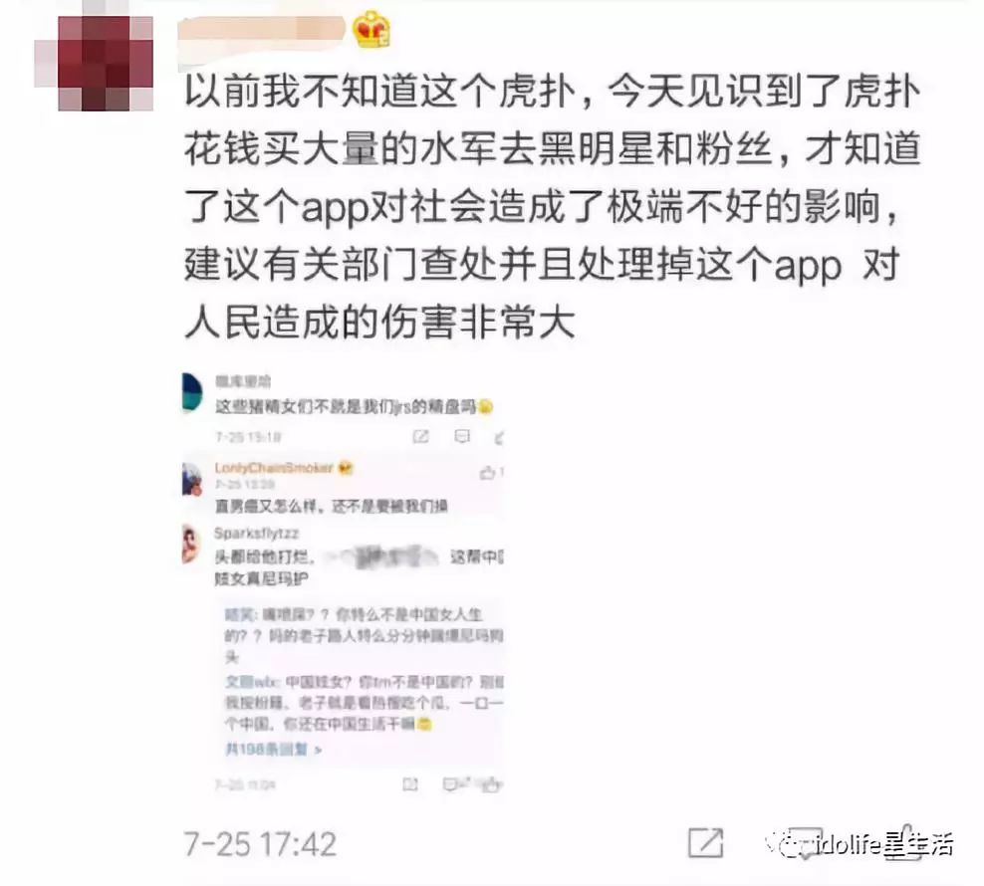This screenshot has height=886, width=984.
Task: Open the comment bubble icon under main post
Action: pos(806,842)
